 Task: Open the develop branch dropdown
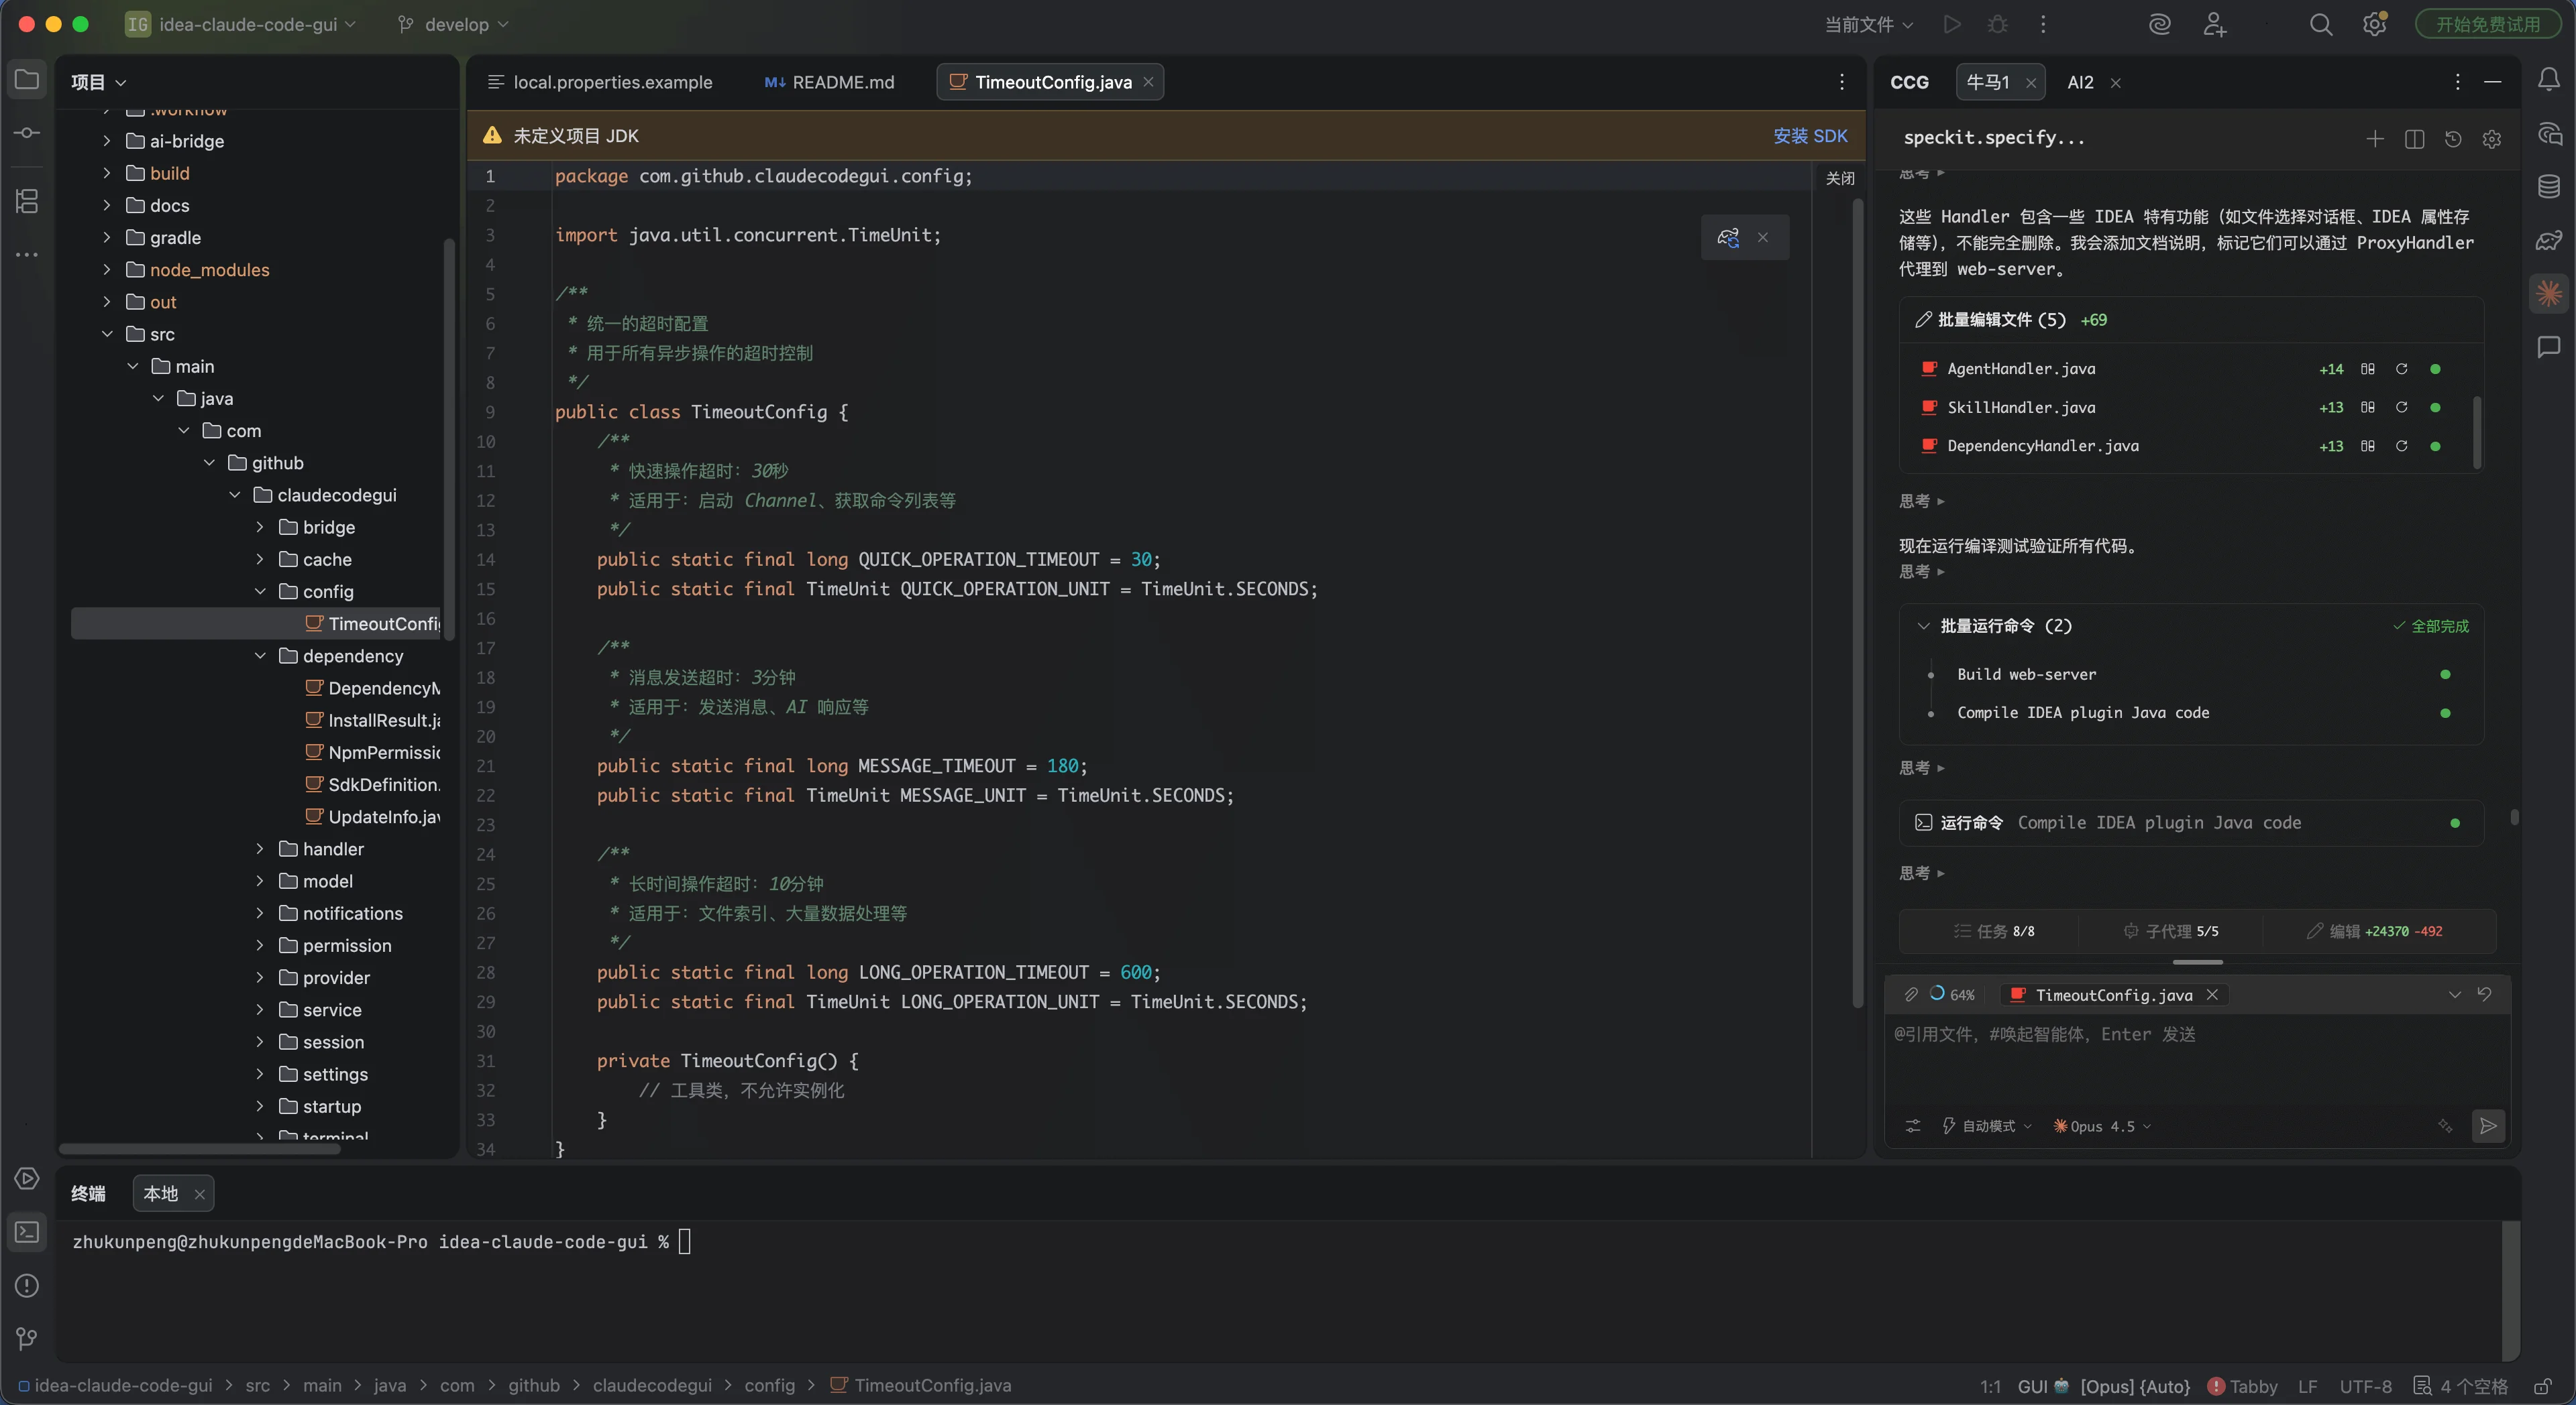tap(453, 24)
